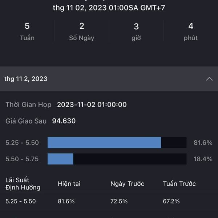Tap the countdown Tuần counter
218x218 pixels.
27,32
